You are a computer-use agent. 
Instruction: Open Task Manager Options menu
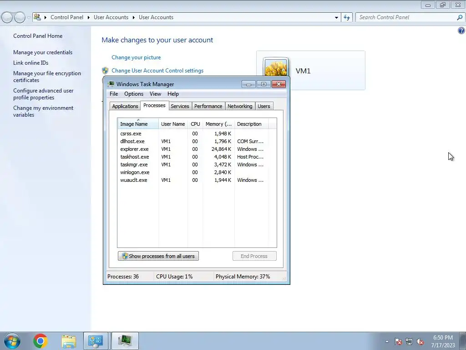tap(134, 94)
